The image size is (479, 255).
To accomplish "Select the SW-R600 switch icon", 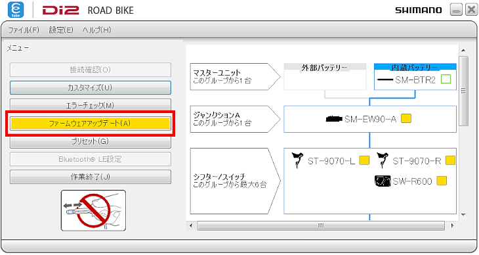I will 383,181.
